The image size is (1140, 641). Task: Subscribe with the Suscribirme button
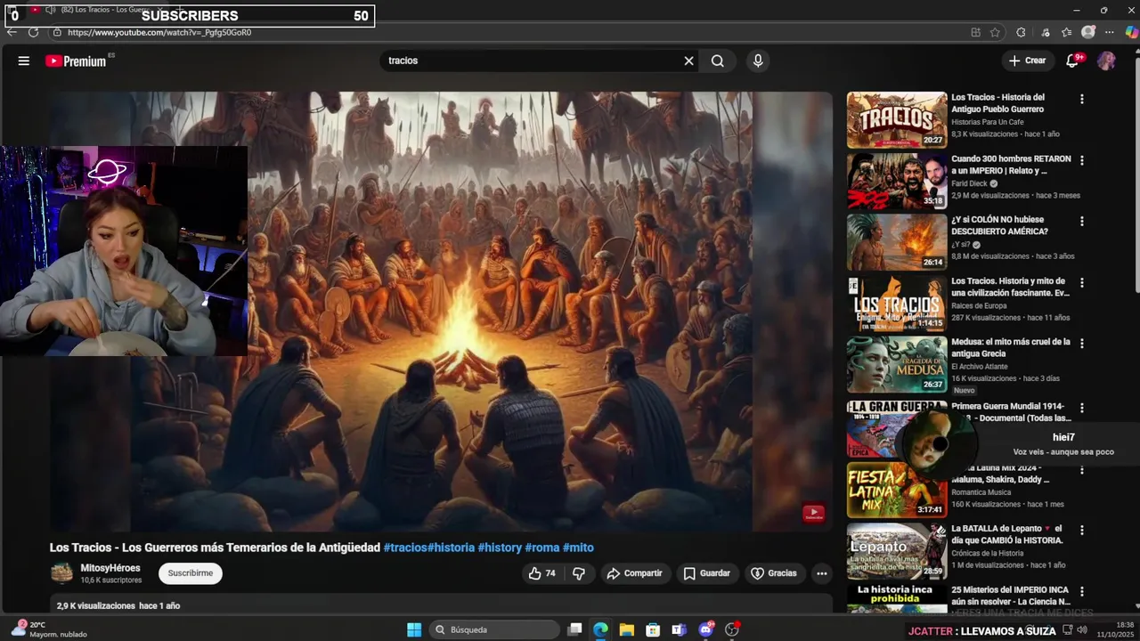click(191, 573)
